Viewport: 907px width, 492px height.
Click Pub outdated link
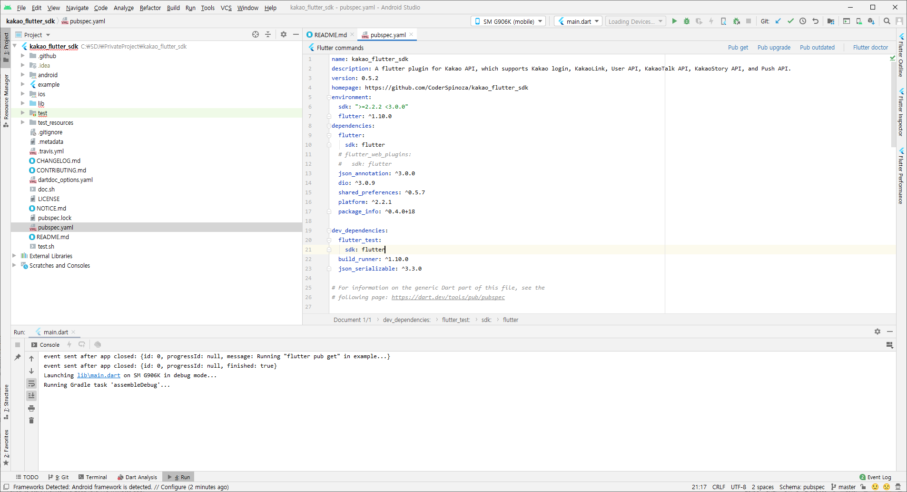[817, 48]
